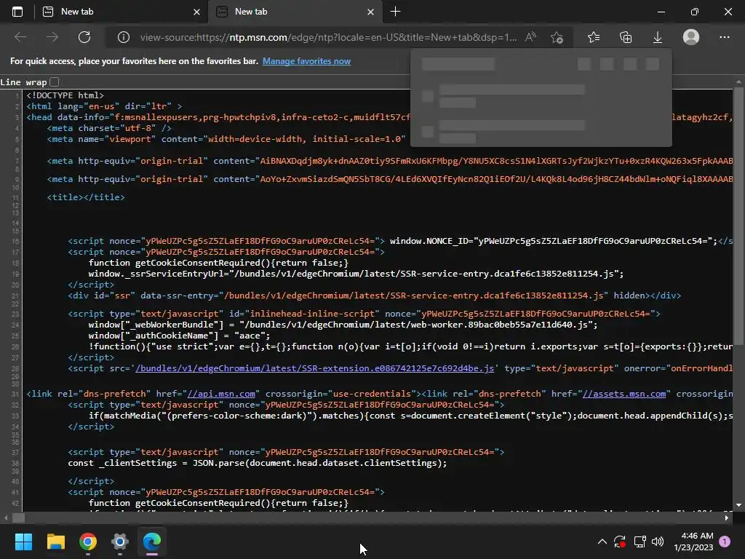Click the meta charset="utf-8" line
This screenshot has width=745, height=559.
(109, 128)
